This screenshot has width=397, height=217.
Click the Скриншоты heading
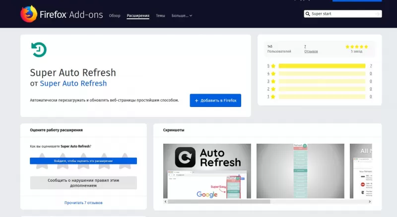point(174,130)
